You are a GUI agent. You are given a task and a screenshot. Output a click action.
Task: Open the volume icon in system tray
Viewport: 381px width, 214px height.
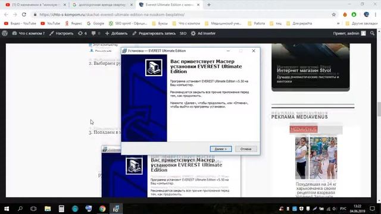pos(335,209)
